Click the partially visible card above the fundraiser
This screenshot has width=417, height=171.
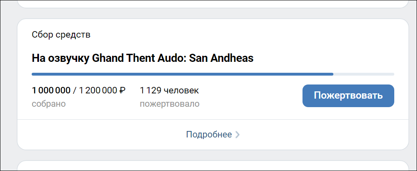pyautogui.click(x=213, y=4)
